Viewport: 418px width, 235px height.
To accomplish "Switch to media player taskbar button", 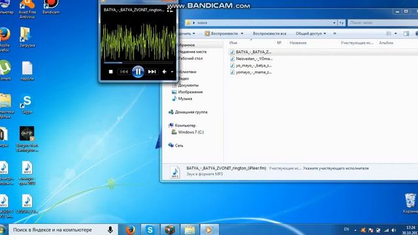I will point(209,230).
